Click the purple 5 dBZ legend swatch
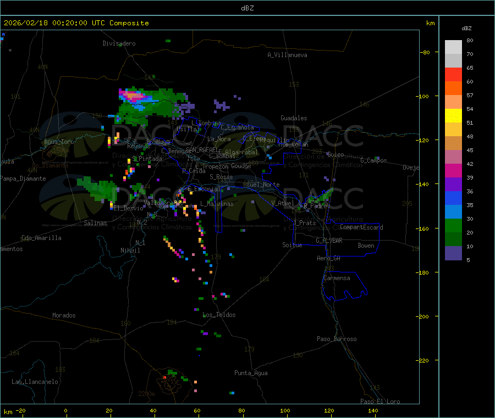 453,253
